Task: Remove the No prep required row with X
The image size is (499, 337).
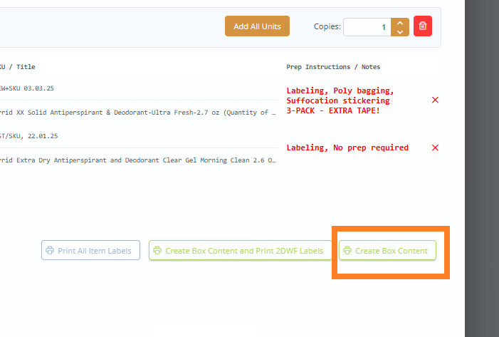Action: click(x=435, y=147)
